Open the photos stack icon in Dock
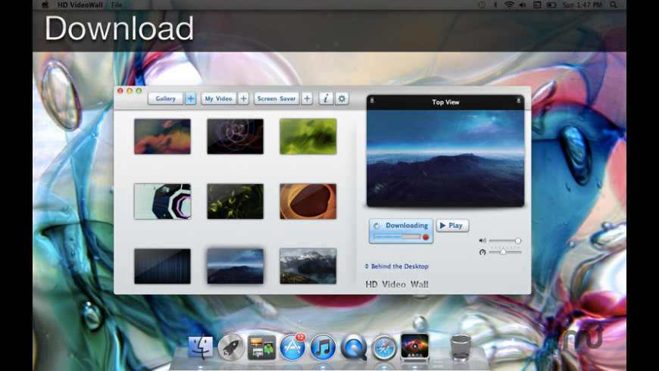This screenshot has width=659, height=371. tap(261, 348)
